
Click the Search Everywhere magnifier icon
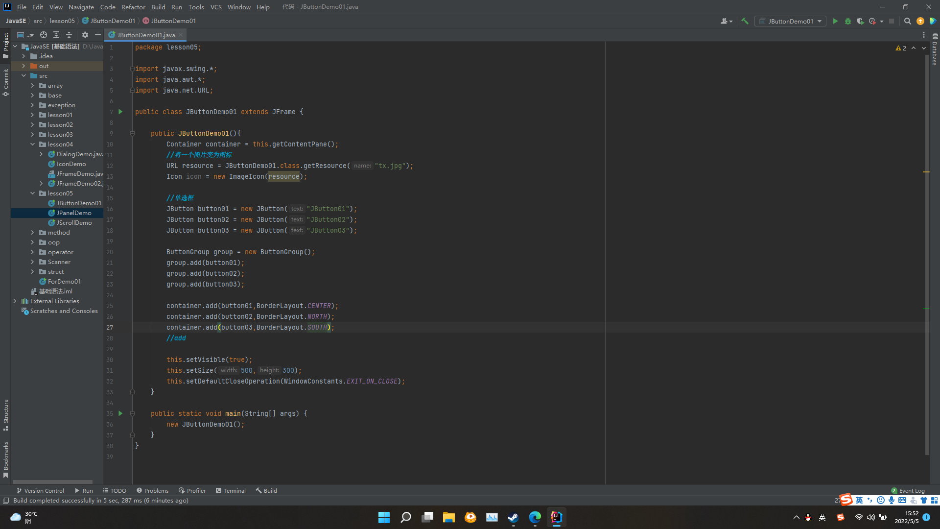(x=907, y=21)
